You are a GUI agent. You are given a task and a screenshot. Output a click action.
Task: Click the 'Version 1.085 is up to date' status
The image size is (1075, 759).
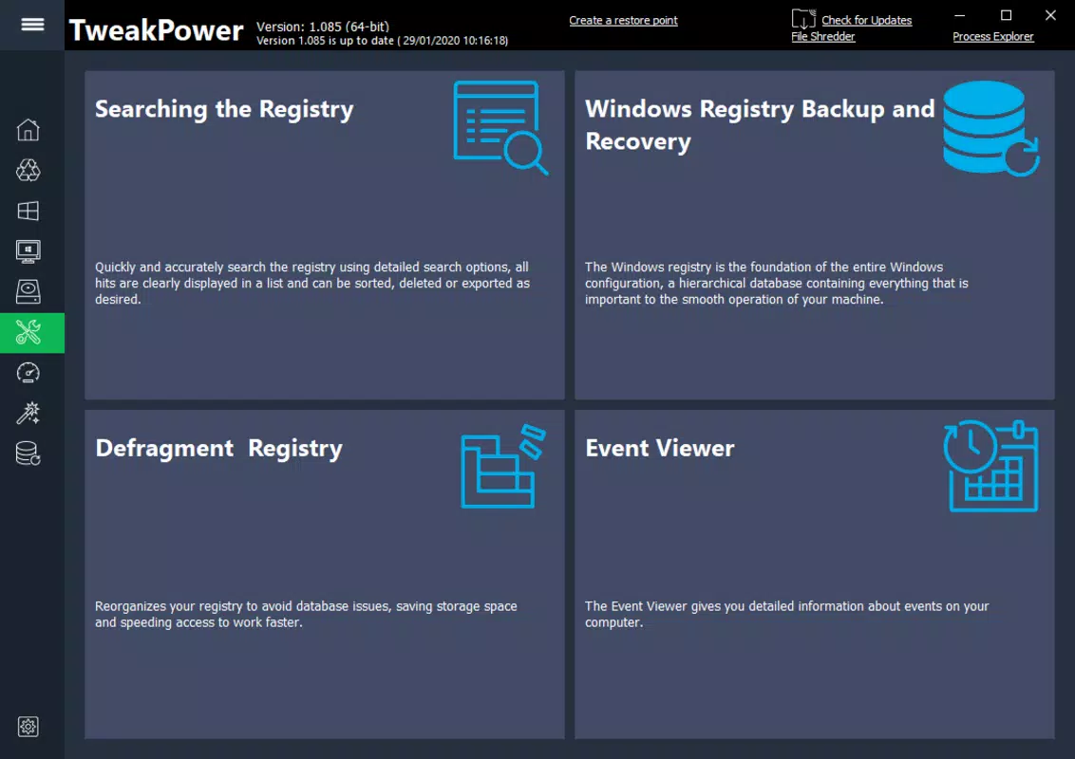click(382, 41)
